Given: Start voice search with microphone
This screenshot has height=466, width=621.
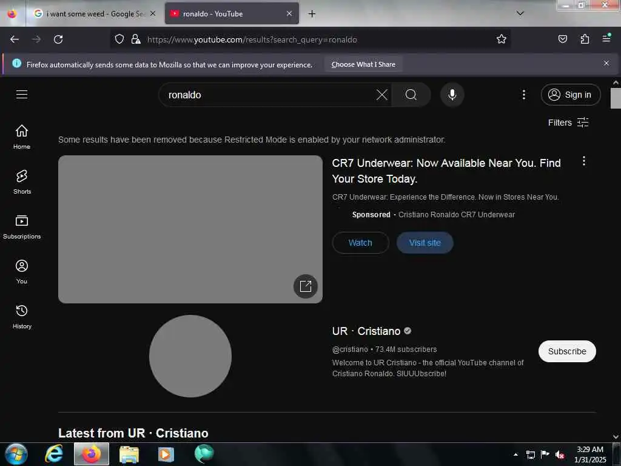Looking at the screenshot, I should click(x=452, y=95).
